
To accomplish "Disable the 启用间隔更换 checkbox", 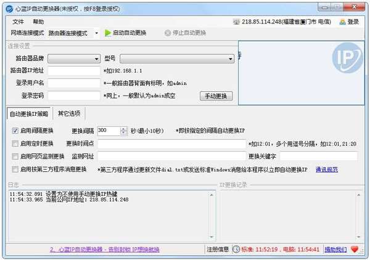I will pyautogui.click(x=15, y=131).
